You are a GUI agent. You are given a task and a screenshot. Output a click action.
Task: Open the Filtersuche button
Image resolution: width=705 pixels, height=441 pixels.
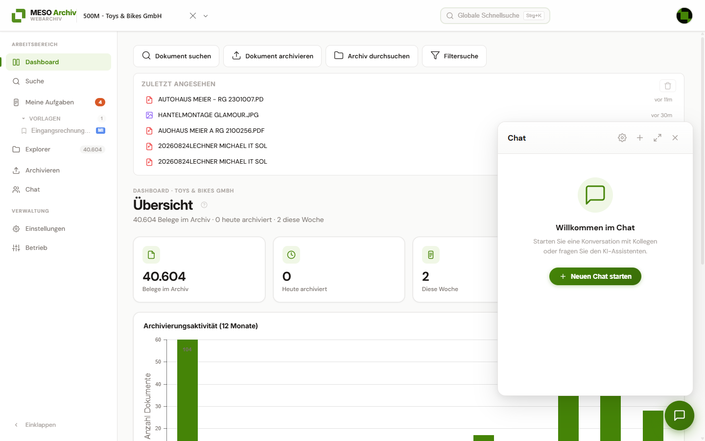tap(454, 56)
